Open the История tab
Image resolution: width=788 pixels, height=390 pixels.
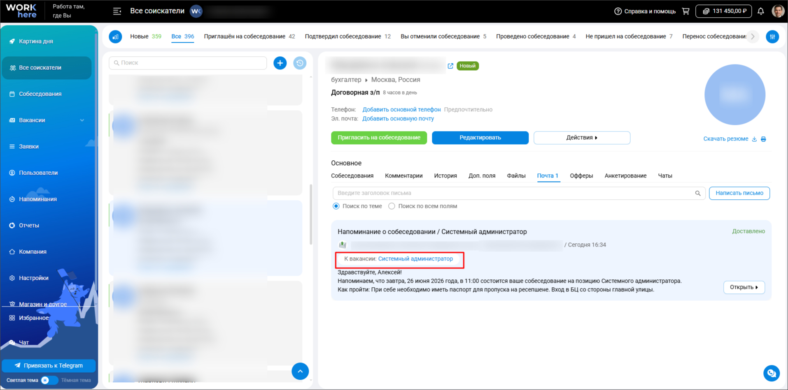coord(445,176)
